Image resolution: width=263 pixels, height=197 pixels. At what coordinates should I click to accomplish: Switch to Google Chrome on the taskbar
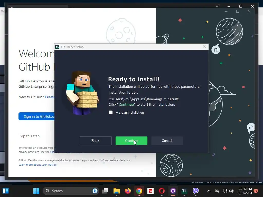click(139, 191)
